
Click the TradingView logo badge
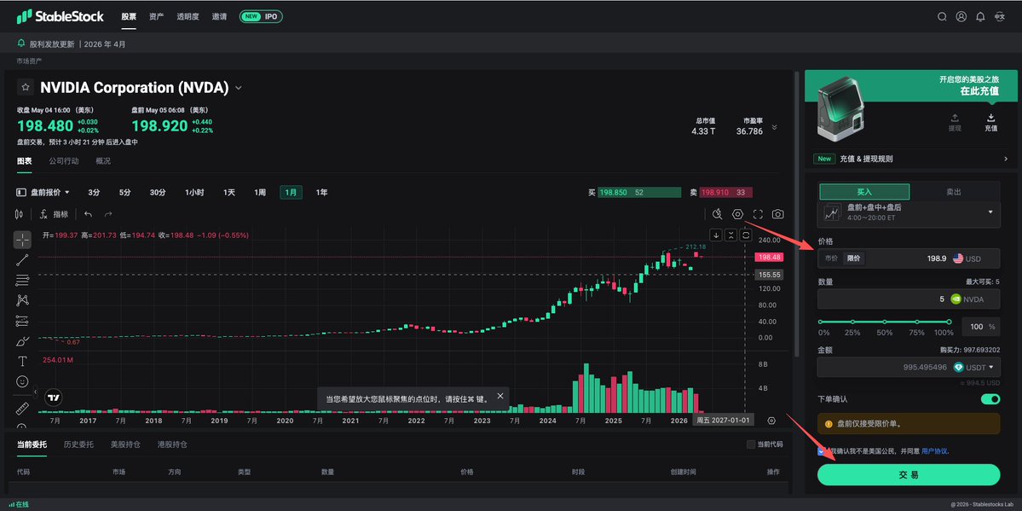(x=54, y=397)
